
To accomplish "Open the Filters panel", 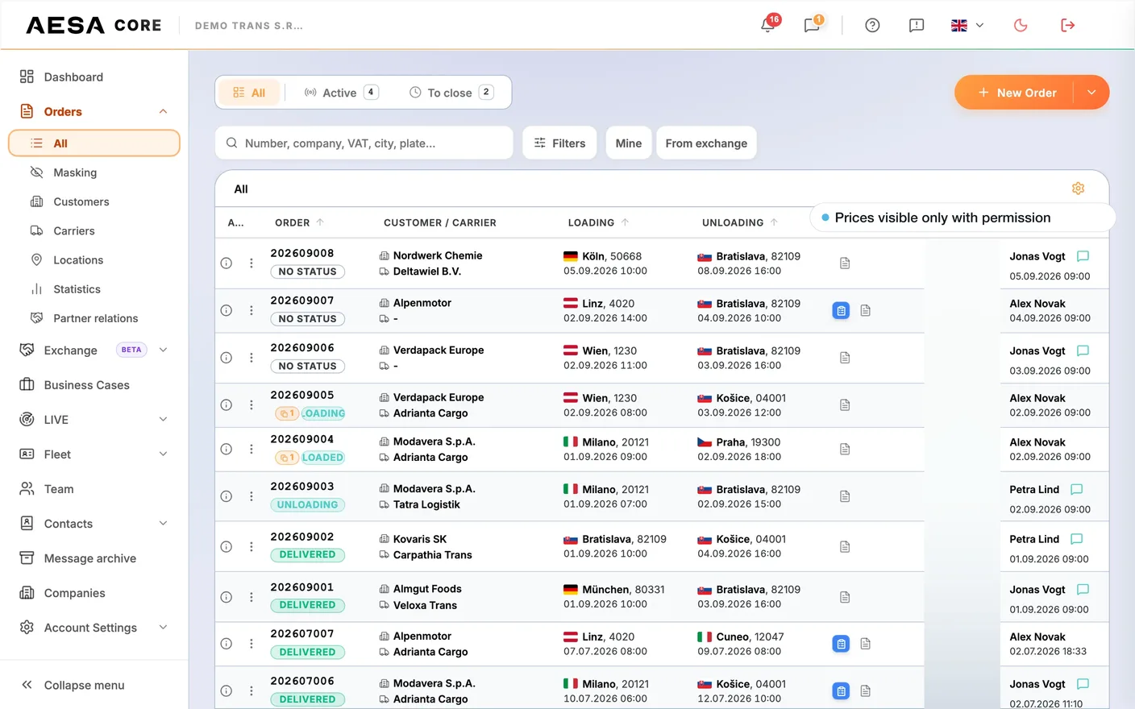I will 559,143.
